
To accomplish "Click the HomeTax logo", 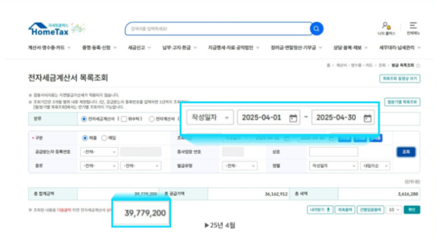I will point(49,29).
